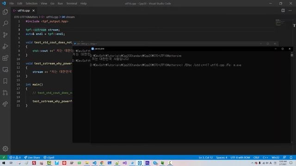Image resolution: width=296 pixels, height=166 pixels.
Task: Click the '#include <tpf_output.hpp>' line
Action: pos(47,21)
